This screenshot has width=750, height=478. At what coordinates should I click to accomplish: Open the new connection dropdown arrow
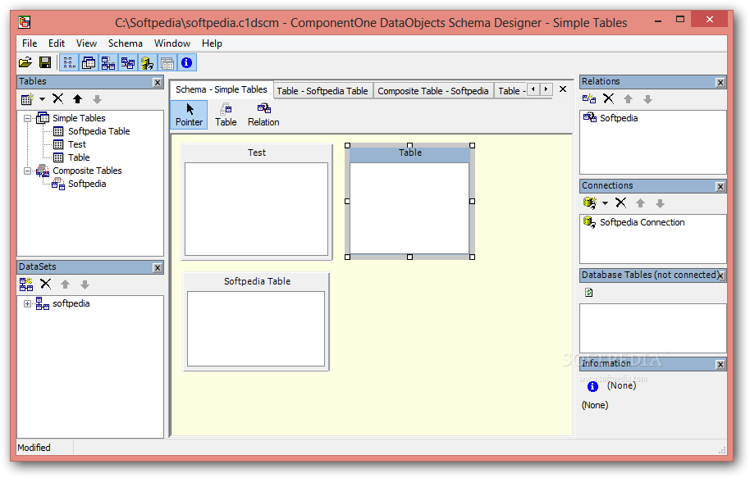coord(605,203)
